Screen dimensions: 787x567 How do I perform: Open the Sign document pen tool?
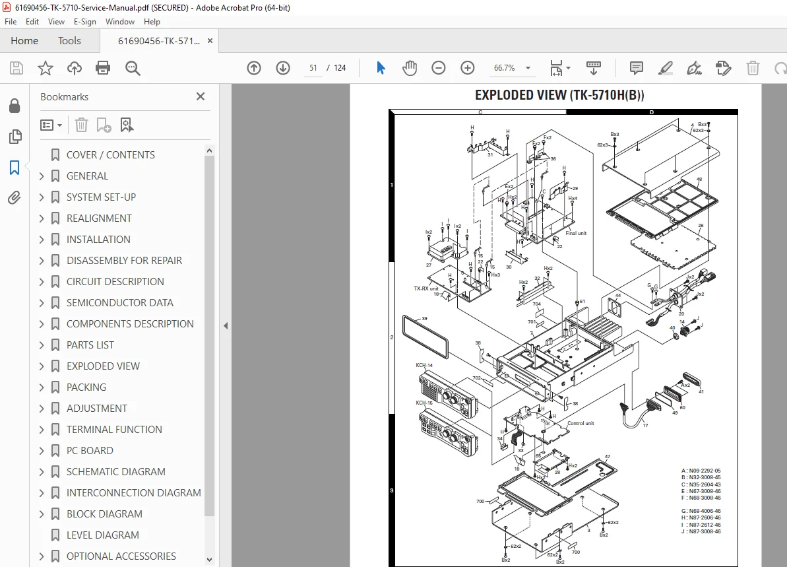click(x=694, y=68)
